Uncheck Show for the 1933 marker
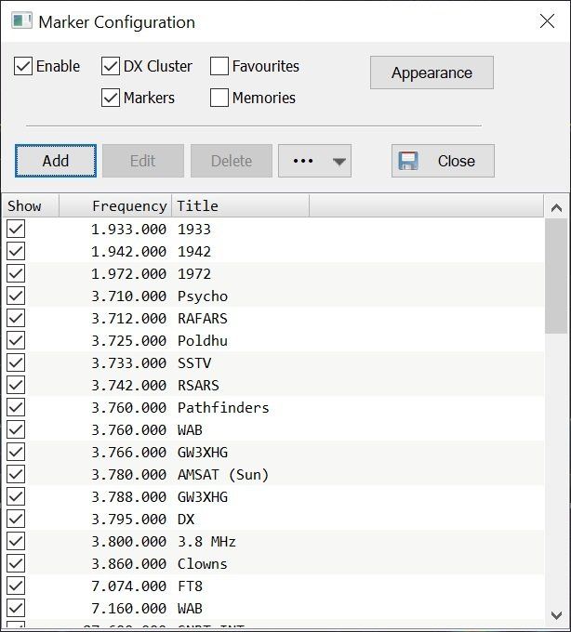571x632 pixels. point(16,229)
